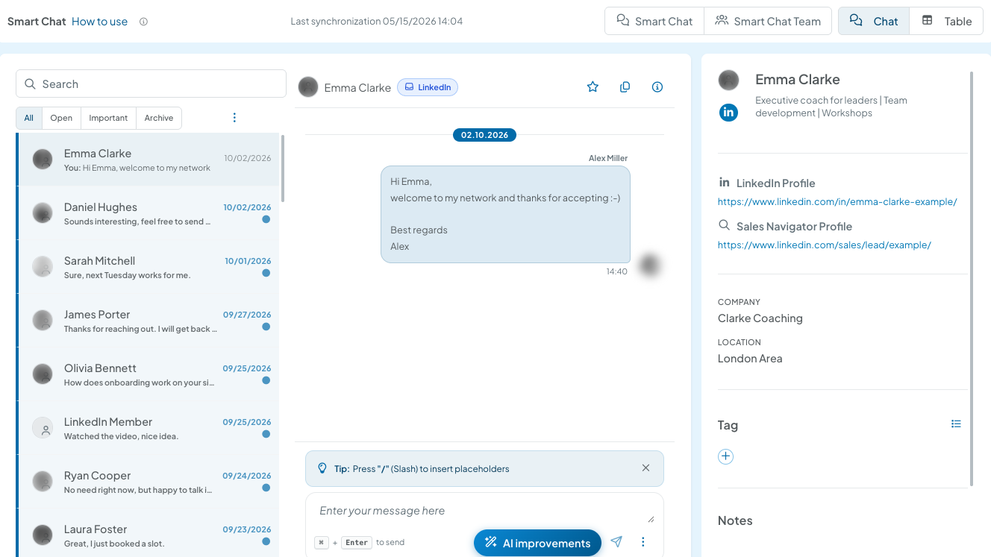Screen dimensions: 991x557
Task: Open conversation info icon in chat header
Action: coord(657,87)
